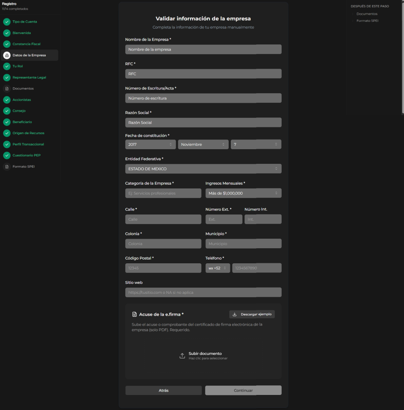Click the Tu Rol check icon
Image resolution: width=404 pixels, height=410 pixels.
pyautogui.click(x=7, y=66)
